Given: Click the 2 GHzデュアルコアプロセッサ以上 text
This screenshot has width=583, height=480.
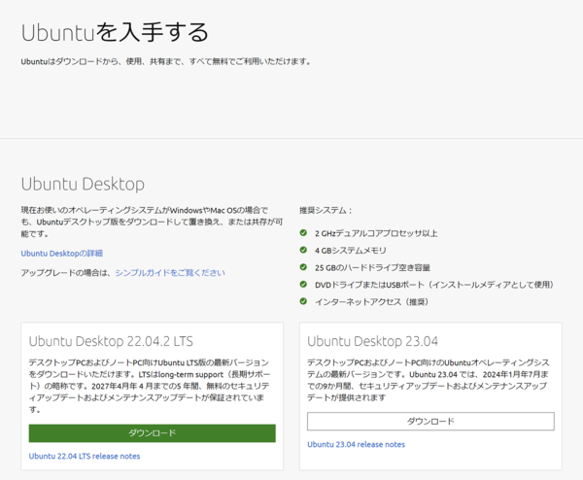Looking at the screenshot, I should 376,233.
